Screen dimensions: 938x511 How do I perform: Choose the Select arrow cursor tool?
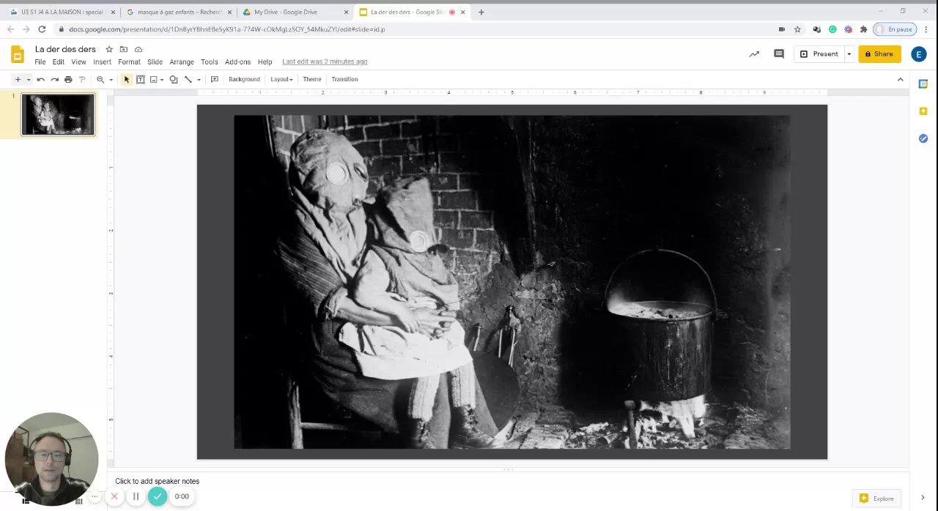coord(126,79)
